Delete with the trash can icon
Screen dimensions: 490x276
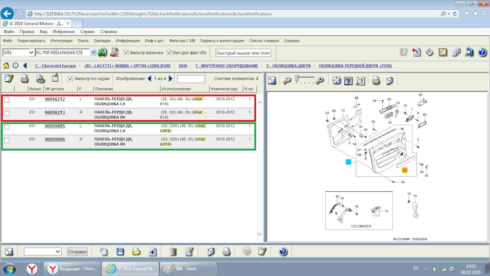point(173,251)
